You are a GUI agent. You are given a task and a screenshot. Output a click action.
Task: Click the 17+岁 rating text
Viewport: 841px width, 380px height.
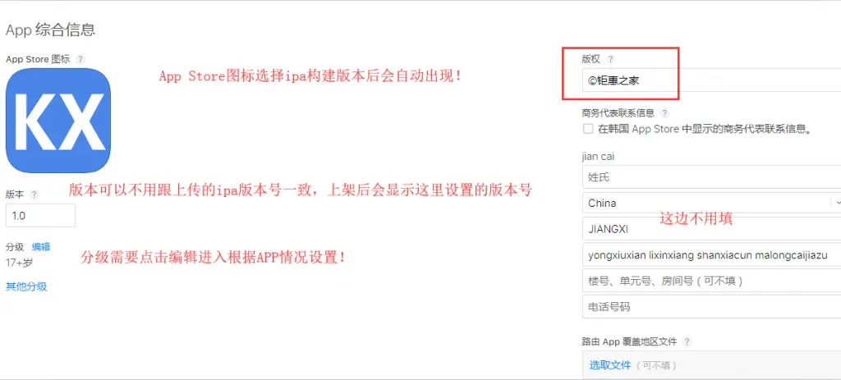point(20,263)
